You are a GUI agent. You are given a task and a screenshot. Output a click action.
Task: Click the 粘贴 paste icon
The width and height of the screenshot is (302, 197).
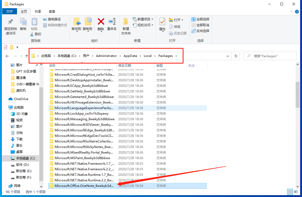34,24
